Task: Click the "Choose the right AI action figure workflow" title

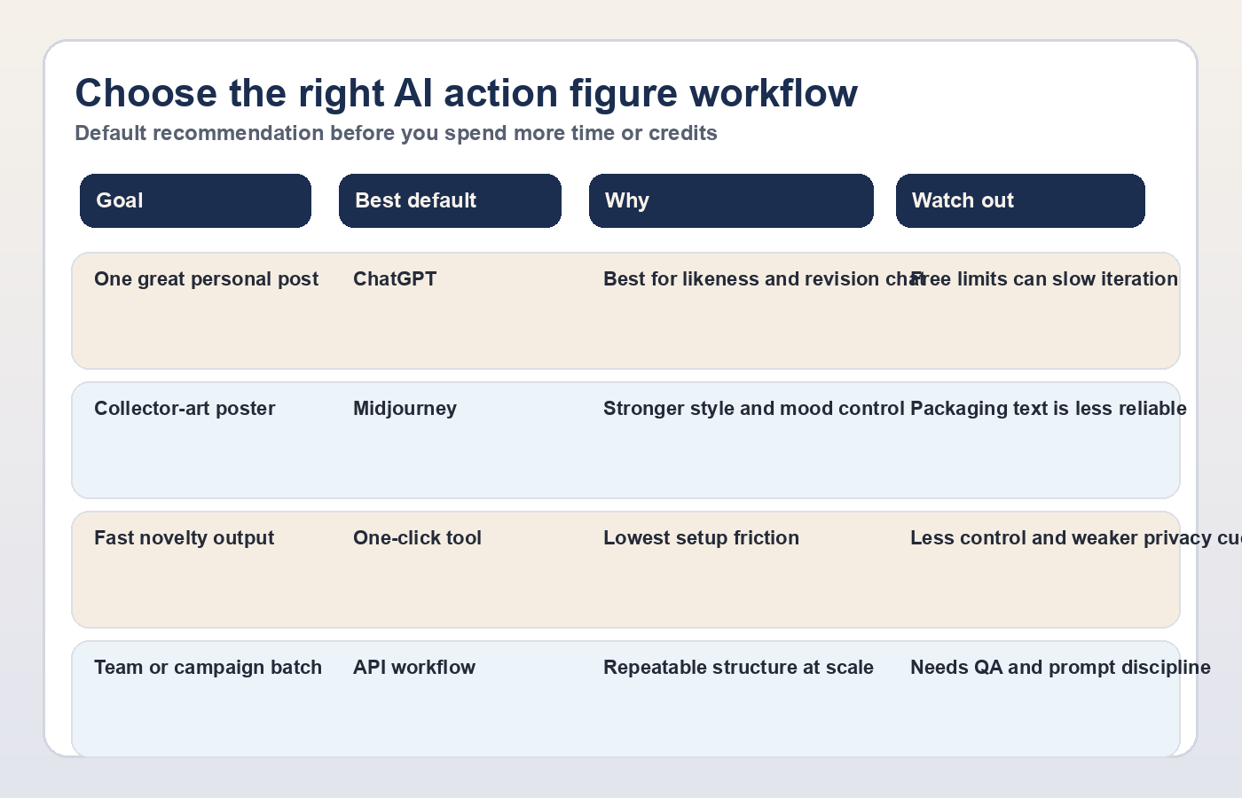Action: point(466,93)
